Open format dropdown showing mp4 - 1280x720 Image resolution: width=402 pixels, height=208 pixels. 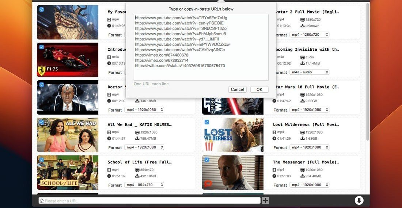309,35
